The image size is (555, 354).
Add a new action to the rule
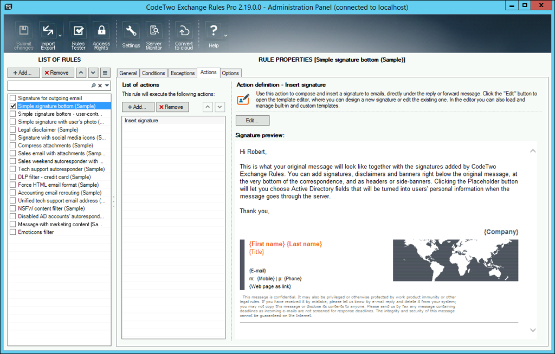[138, 107]
